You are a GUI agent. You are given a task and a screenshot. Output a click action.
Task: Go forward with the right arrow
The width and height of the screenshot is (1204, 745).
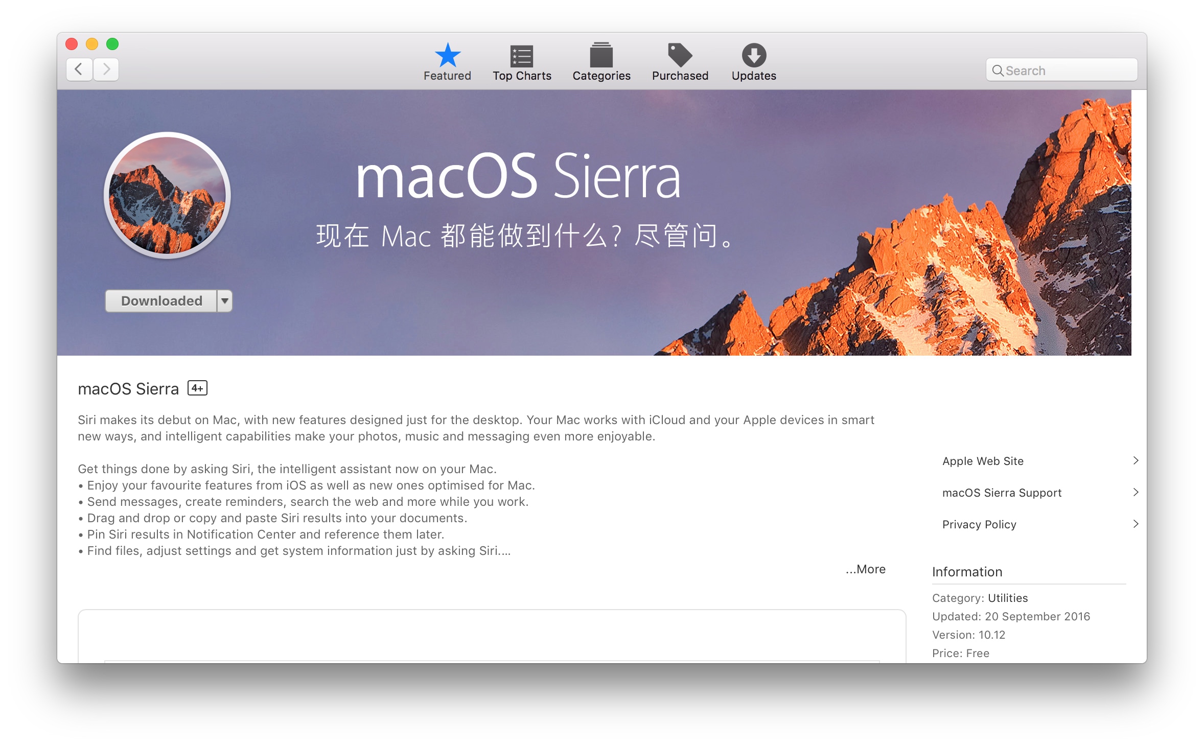106,69
